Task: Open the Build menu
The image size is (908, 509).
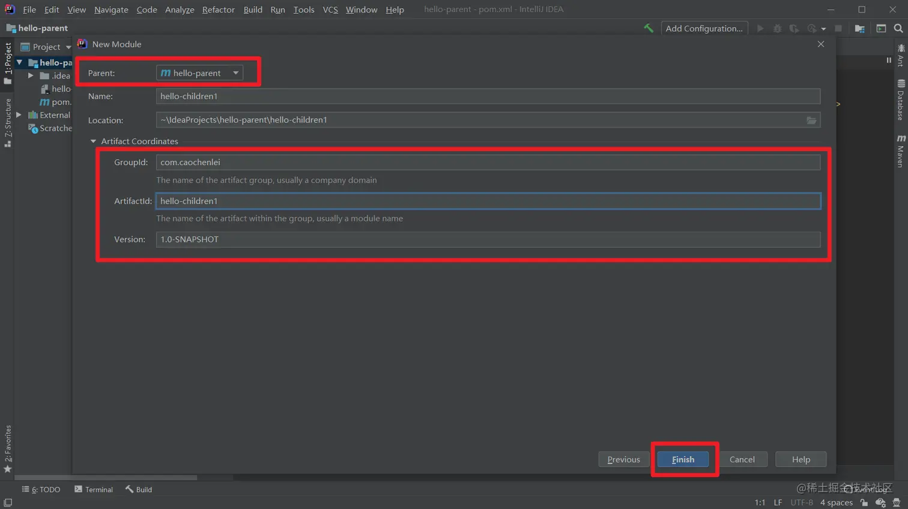Action: 253,10
